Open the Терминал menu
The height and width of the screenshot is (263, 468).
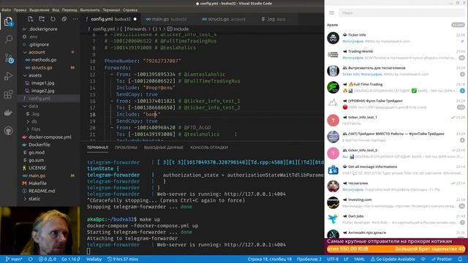111,9
